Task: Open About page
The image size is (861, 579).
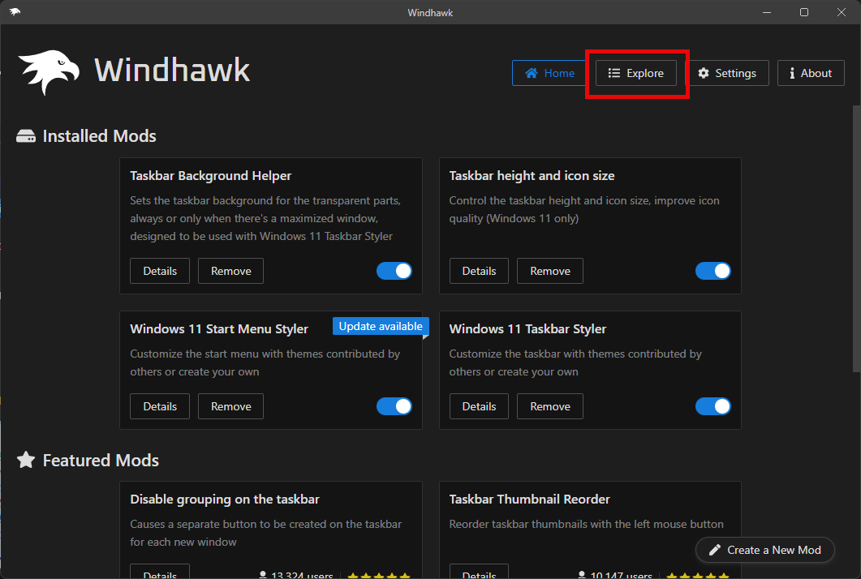Action: coord(811,73)
